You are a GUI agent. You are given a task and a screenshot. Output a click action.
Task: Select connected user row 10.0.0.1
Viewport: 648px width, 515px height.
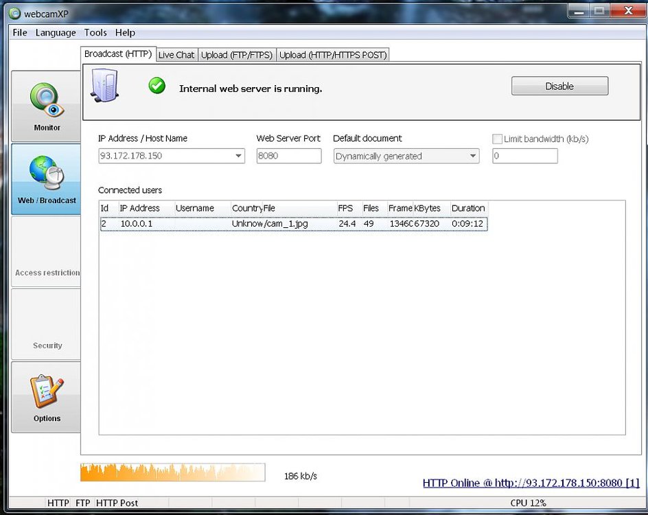(294, 224)
